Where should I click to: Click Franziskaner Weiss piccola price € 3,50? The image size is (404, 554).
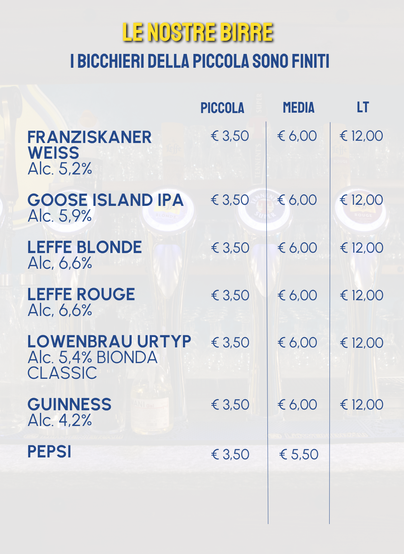pyautogui.click(x=230, y=136)
